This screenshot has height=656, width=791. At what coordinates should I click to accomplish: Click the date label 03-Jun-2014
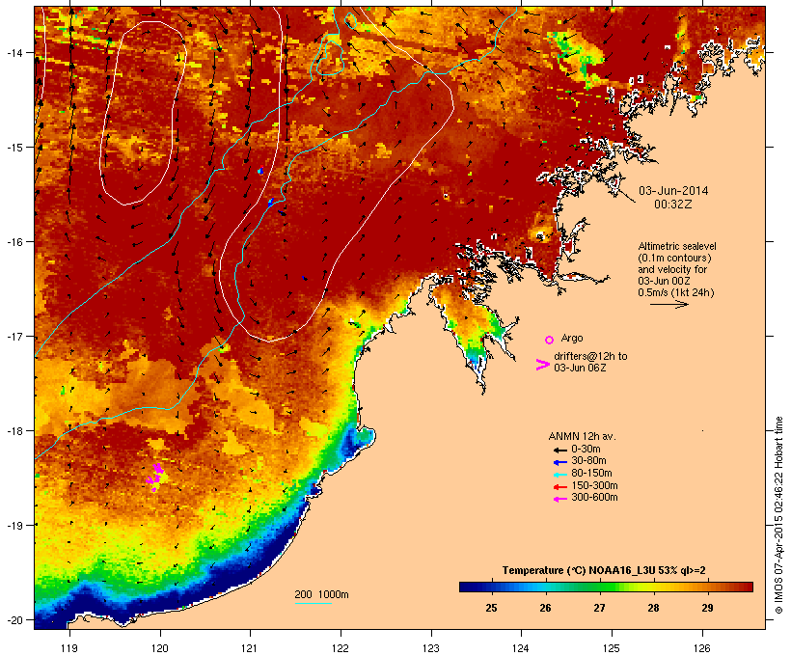click(x=673, y=191)
